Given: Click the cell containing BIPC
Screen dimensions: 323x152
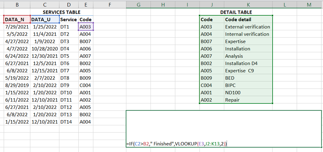Looking at the screenshot, I should pos(248,85).
